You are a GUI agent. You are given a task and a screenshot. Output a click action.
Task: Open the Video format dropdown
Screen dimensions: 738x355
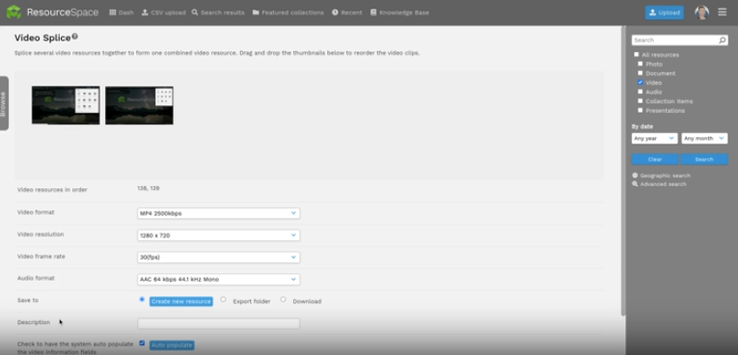tap(218, 213)
